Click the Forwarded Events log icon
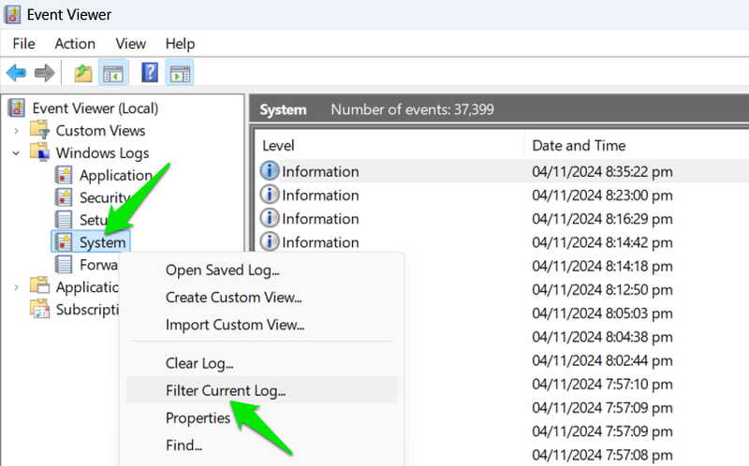749x466 pixels. click(x=63, y=264)
